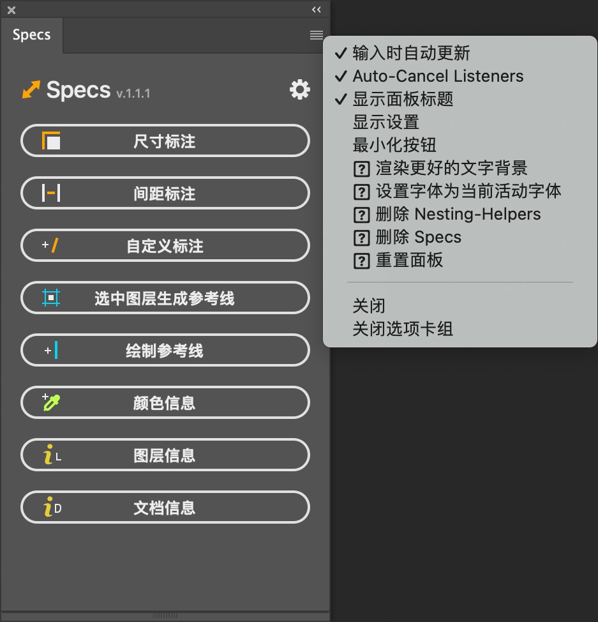Select the Specs panel tab
The image size is (598, 622).
(x=32, y=35)
